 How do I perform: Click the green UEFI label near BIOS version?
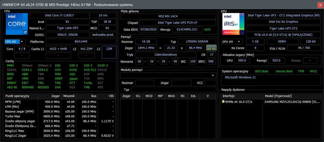(x=207, y=30)
